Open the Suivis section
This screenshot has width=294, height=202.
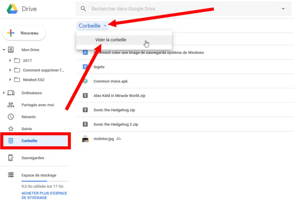coord(27,129)
